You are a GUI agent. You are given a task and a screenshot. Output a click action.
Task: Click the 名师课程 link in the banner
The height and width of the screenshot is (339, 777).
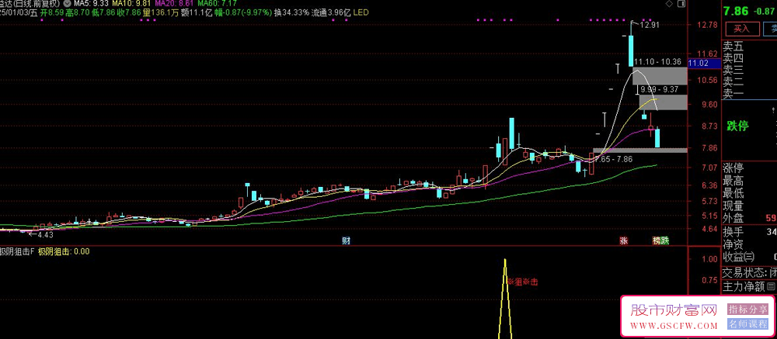pyautogui.click(x=747, y=324)
